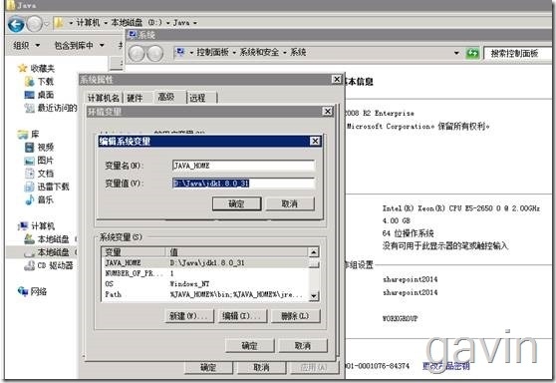Select OS row in system variables list
The width and height of the screenshot is (556, 383).
tap(205, 284)
